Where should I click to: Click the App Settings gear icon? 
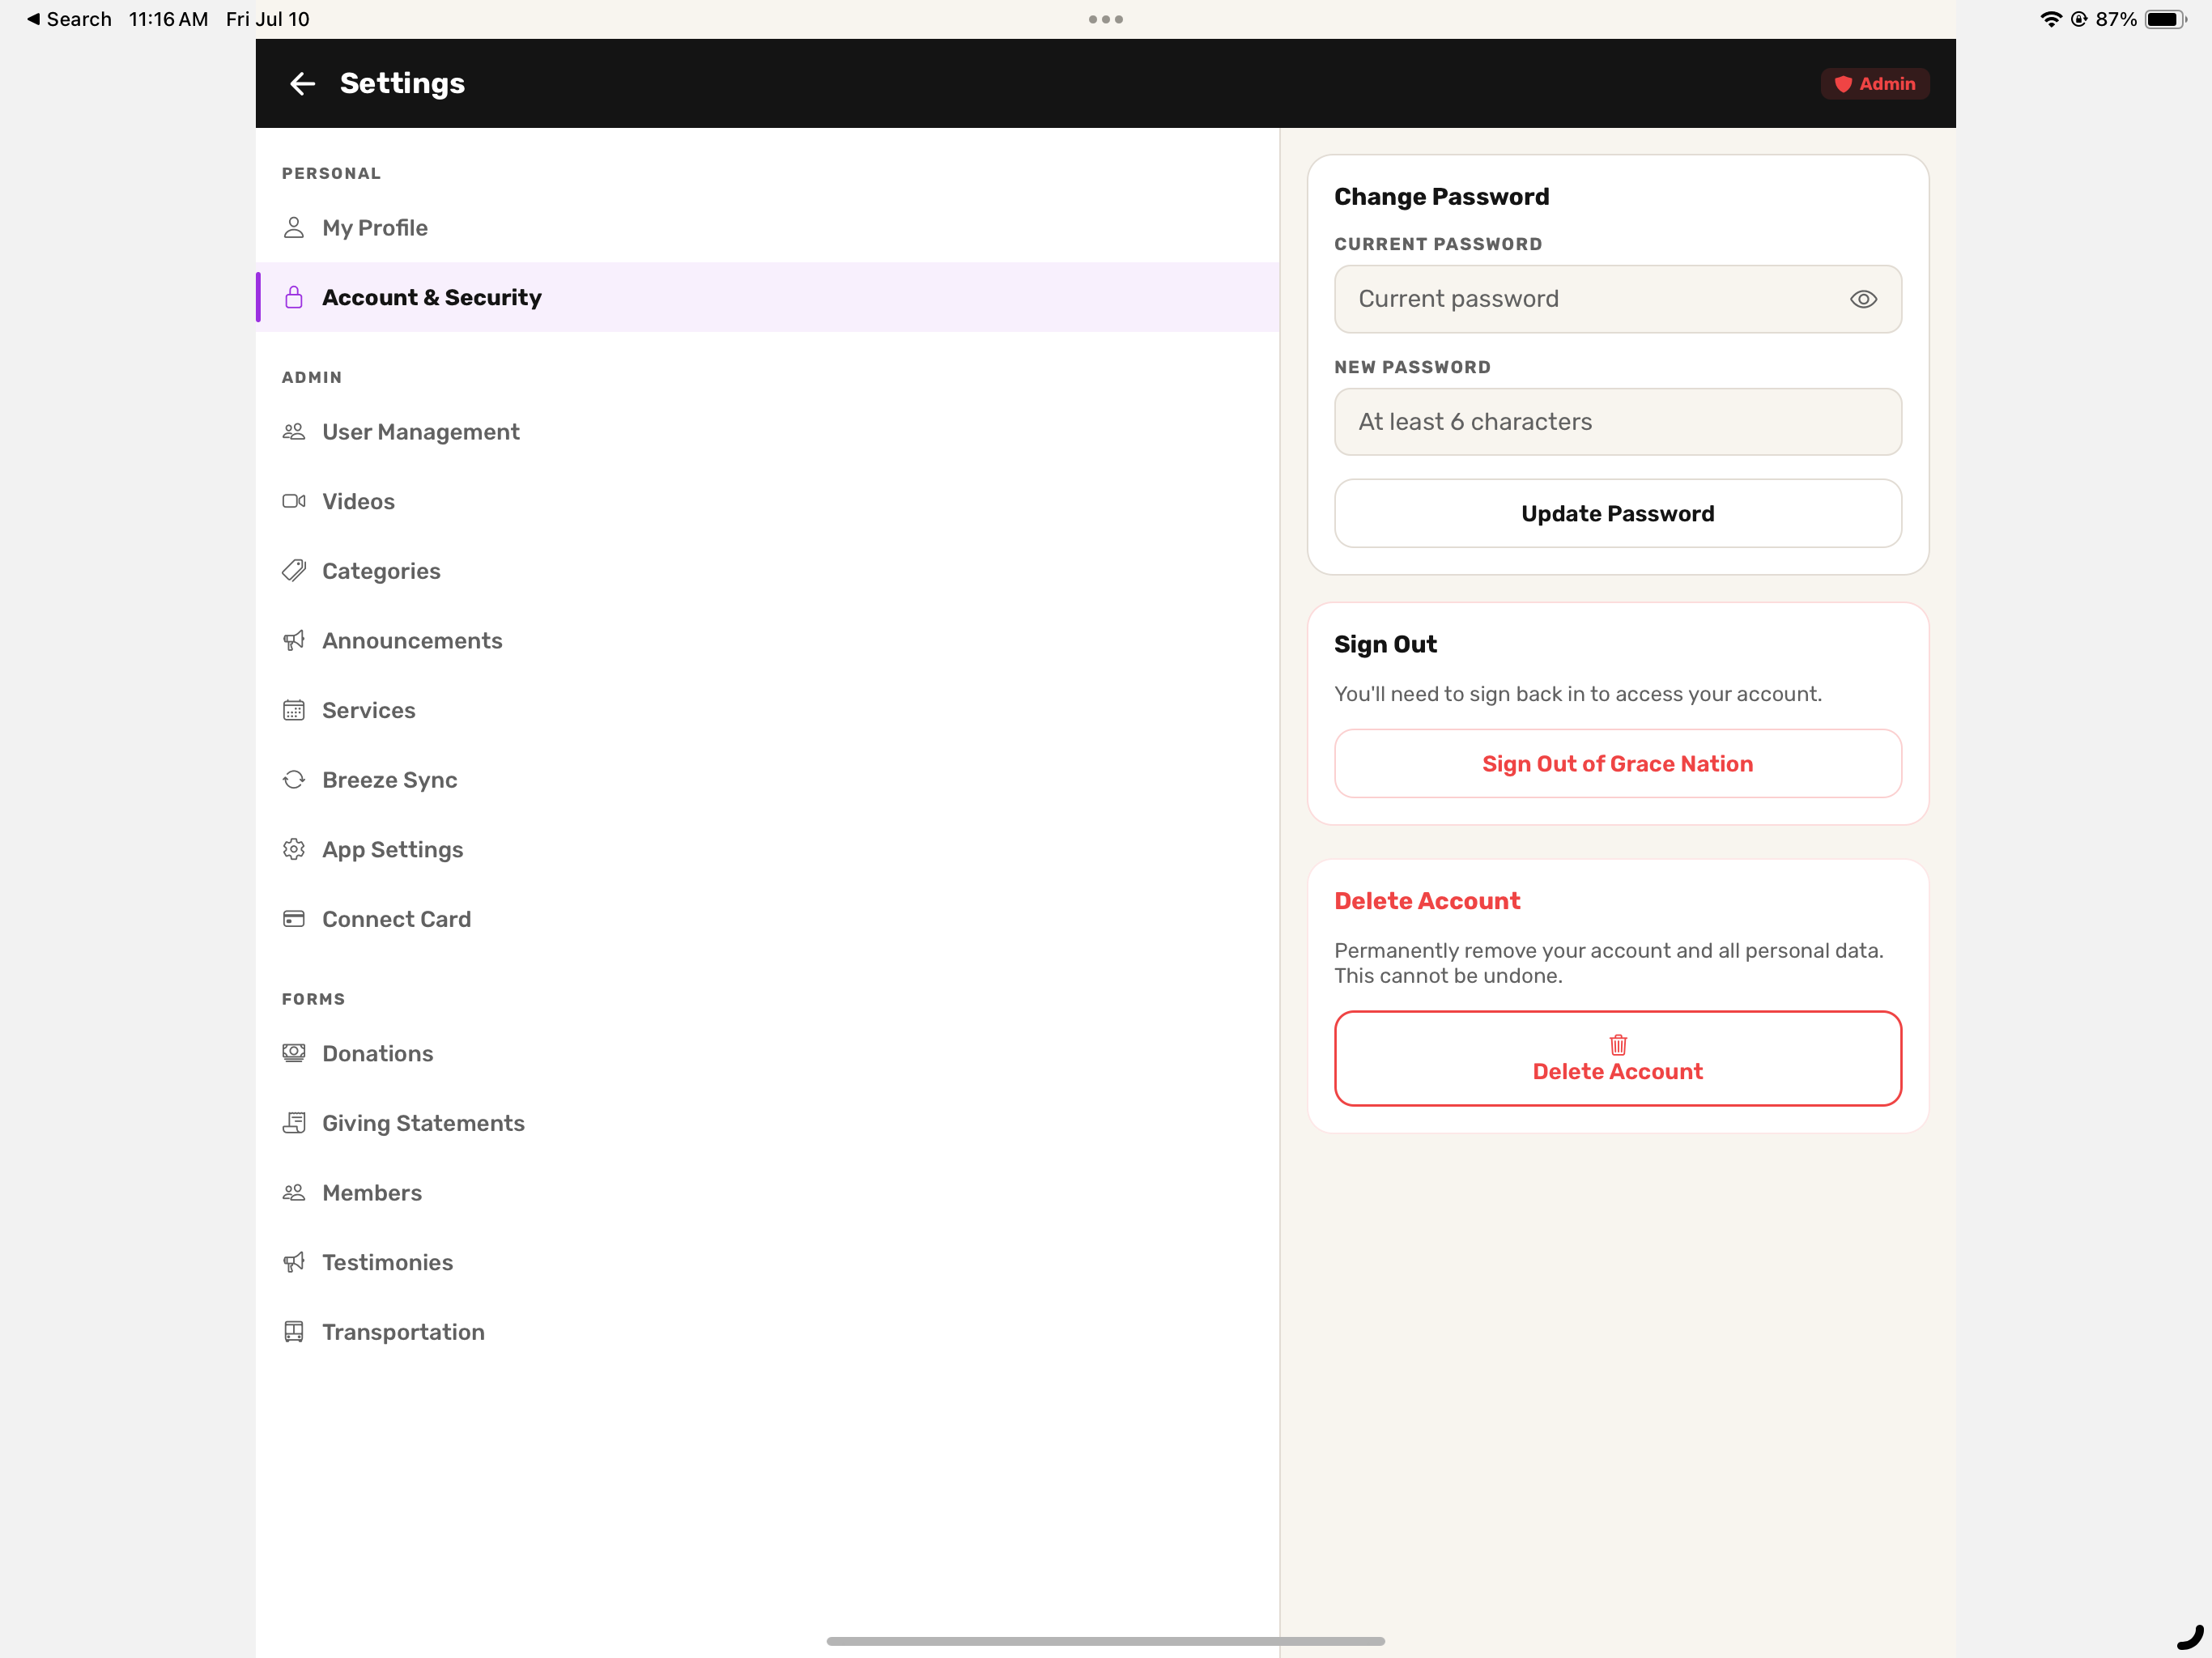click(293, 849)
